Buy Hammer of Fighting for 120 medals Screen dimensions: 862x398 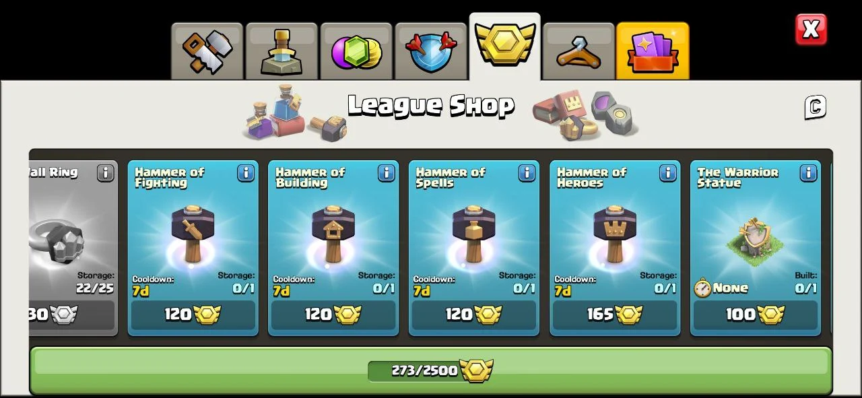coord(193,314)
